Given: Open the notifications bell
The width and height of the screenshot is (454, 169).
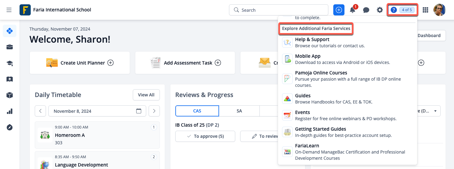Looking at the screenshot, I should pyautogui.click(x=353, y=10).
